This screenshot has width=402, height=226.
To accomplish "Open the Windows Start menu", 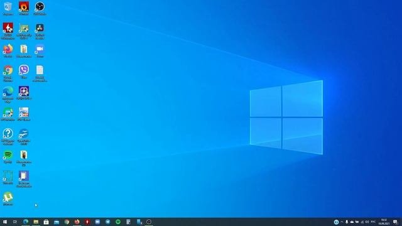I will [x=4, y=222].
